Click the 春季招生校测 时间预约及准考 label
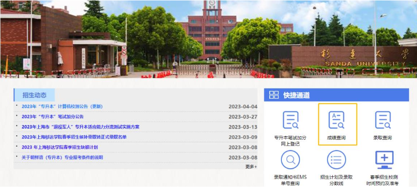The width and height of the screenshot is (417, 195). tap(383, 180)
